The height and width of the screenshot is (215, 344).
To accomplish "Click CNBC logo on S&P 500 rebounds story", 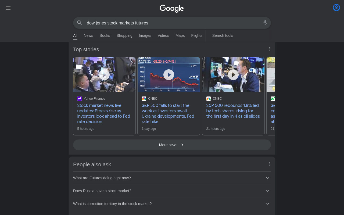I will (209, 99).
